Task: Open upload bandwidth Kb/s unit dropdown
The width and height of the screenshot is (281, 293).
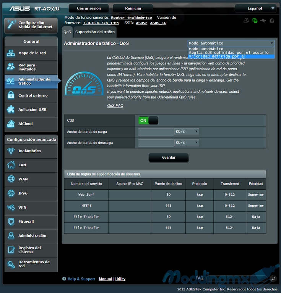Action: click(187, 131)
